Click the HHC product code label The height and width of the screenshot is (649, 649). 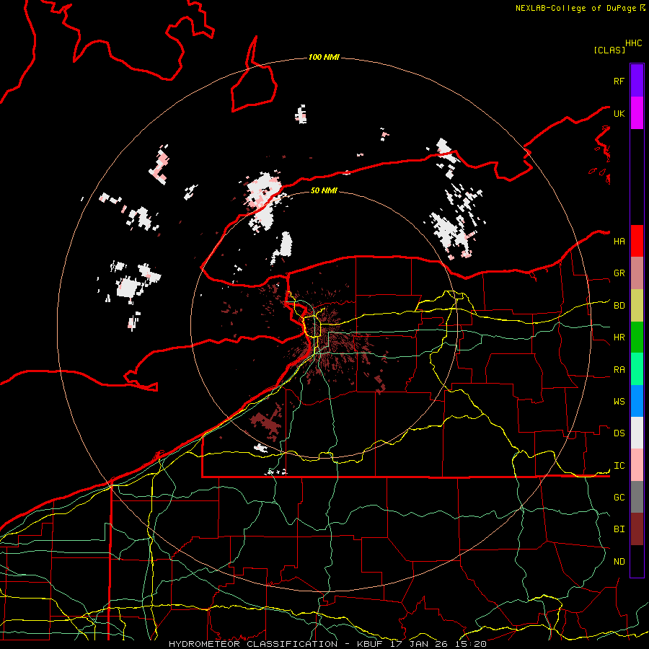click(x=634, y=43)
